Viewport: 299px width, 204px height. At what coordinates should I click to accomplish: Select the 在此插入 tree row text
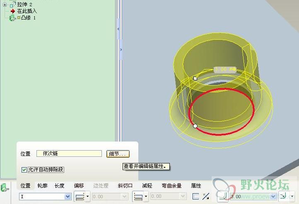coord(27,11)
